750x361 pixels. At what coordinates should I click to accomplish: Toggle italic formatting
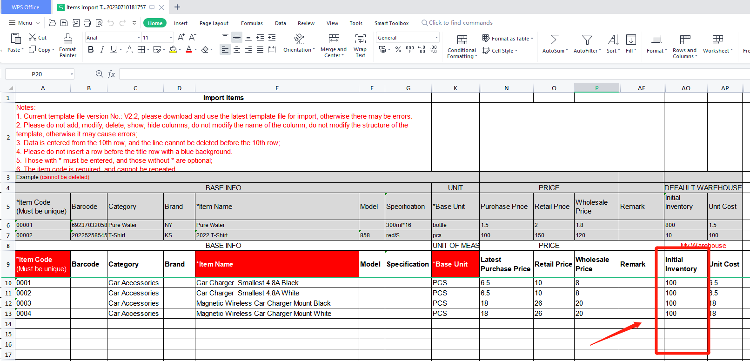(x=102, y=49)
